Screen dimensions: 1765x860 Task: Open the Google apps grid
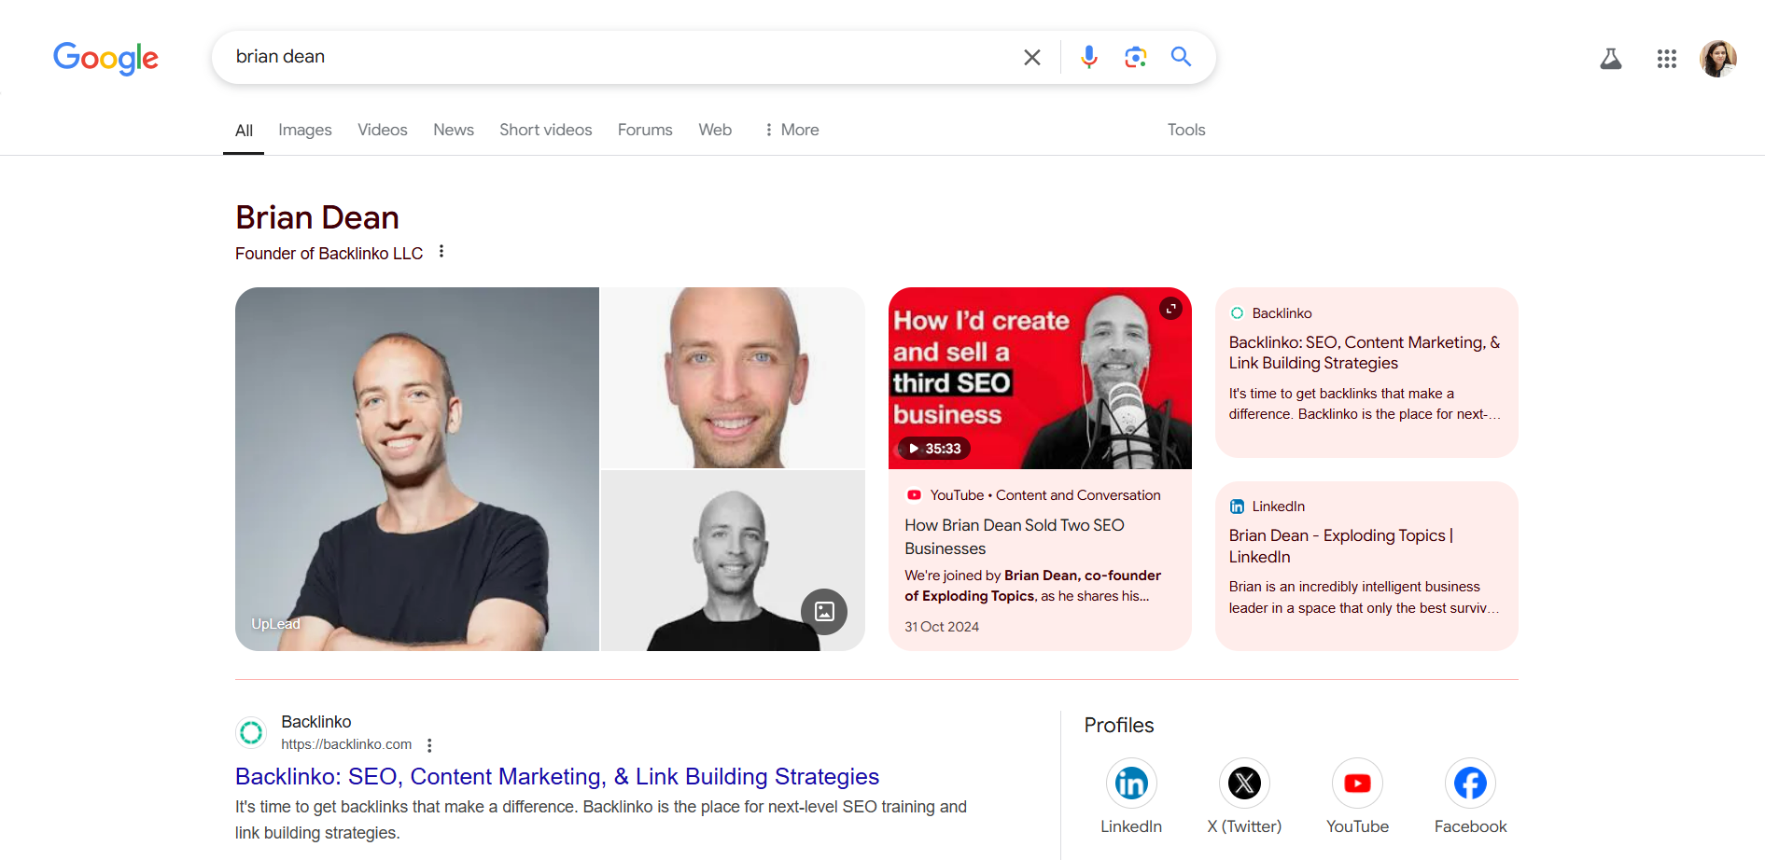1666,58
